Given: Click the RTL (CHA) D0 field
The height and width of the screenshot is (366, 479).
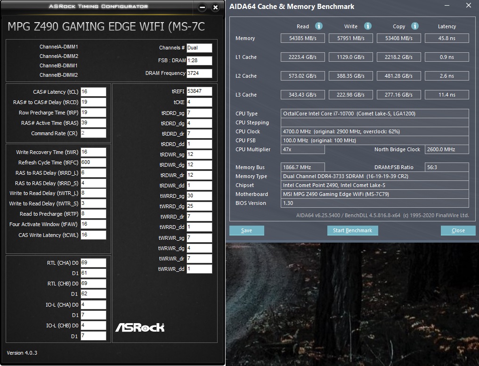Looking at the screenshot, I should click(93, 263).
